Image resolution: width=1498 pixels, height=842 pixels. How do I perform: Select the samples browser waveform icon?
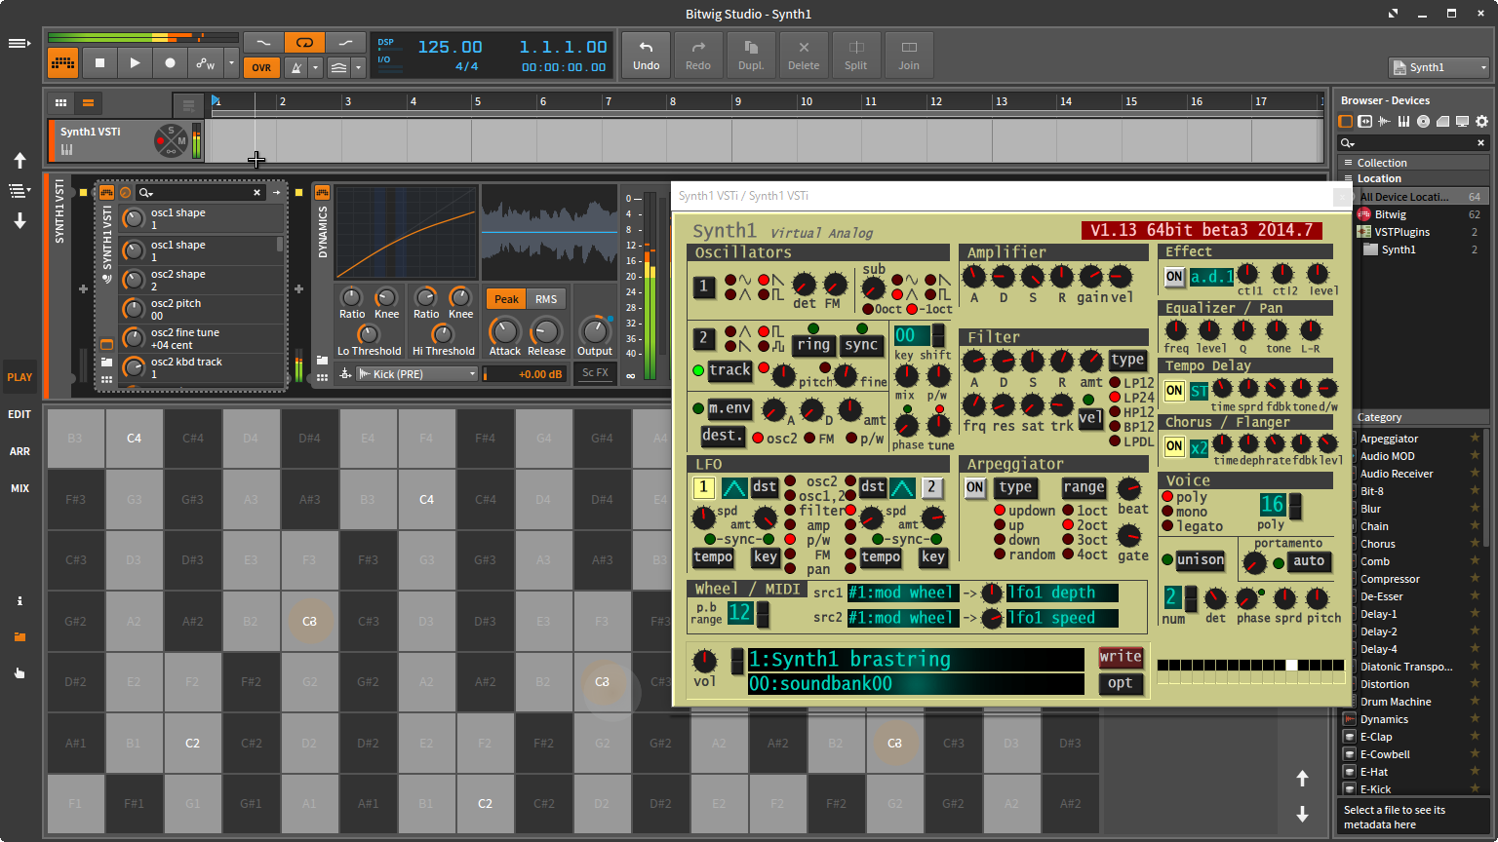point(1384,122)
